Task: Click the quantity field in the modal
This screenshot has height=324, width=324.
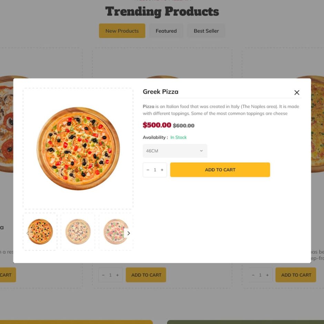Action: click(155, 170)
